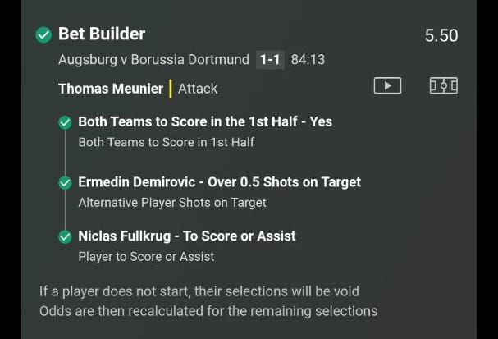
Task: Select Ermedin Demirovic Over 0.5 Shots on Target
Action: 219,182
